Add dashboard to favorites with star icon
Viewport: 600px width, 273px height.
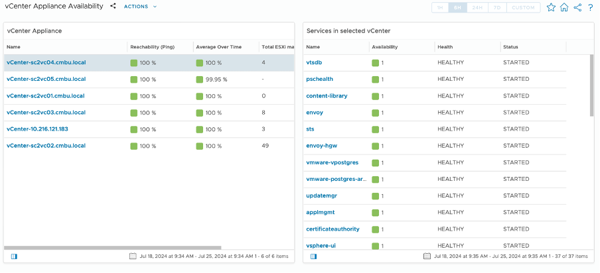pos(551,7)
